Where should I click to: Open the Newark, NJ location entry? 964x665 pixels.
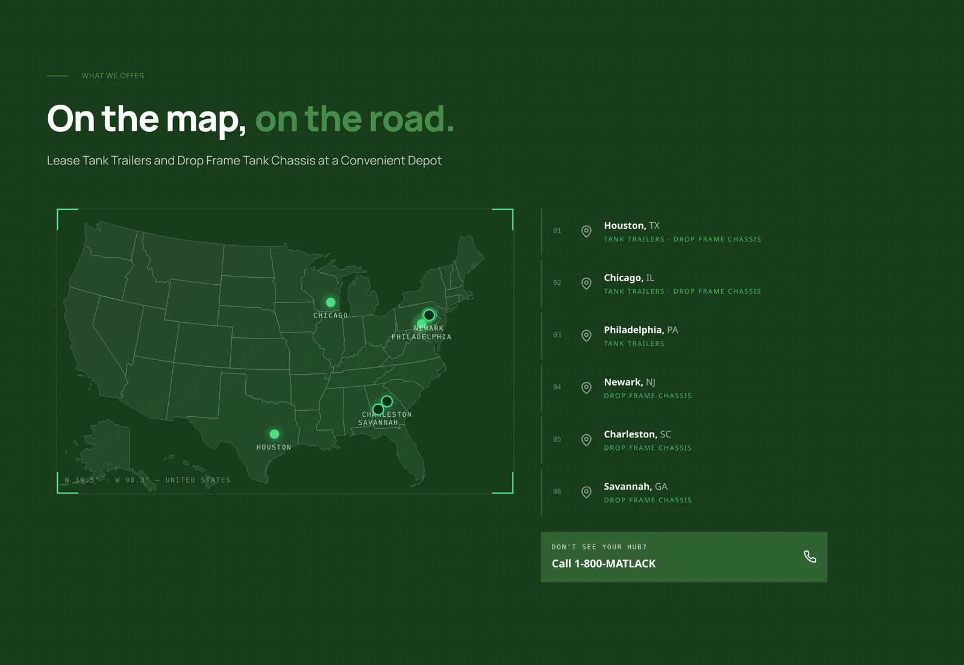tap(684, 389)
